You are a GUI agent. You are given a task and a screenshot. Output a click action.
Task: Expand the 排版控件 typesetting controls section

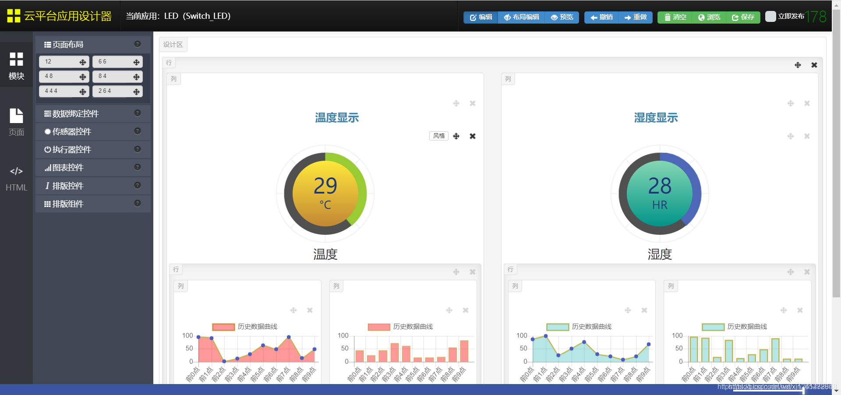(93, 186)
